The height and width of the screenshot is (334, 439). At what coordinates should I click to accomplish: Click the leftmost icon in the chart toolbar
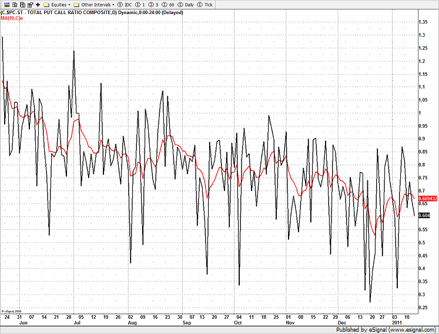[4, 4]
